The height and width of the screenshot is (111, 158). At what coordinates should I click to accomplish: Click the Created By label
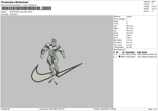6,109
